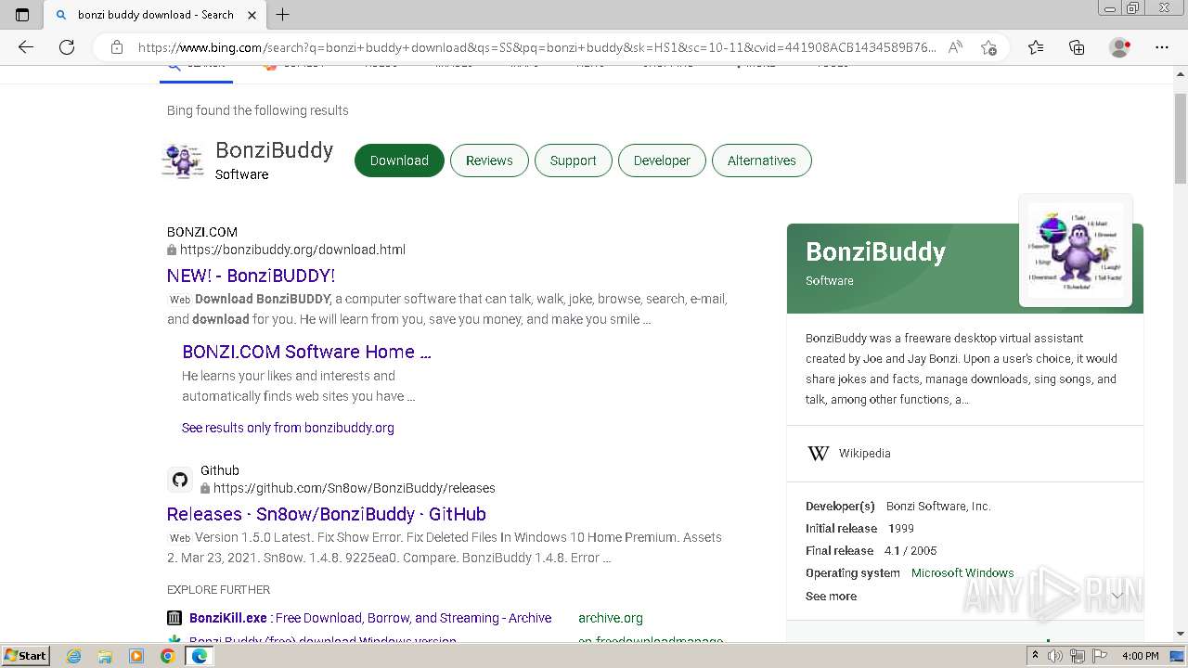This screenshot has width=1188, height=668.
Task: Open the Collections icon
Action: [1077, 47]
